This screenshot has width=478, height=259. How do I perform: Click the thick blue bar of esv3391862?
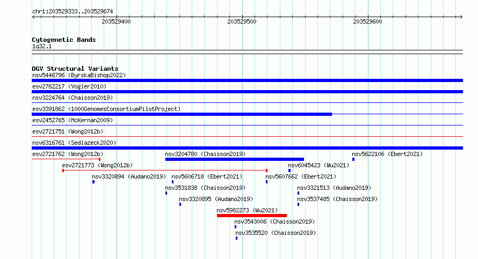click(182, 114)
